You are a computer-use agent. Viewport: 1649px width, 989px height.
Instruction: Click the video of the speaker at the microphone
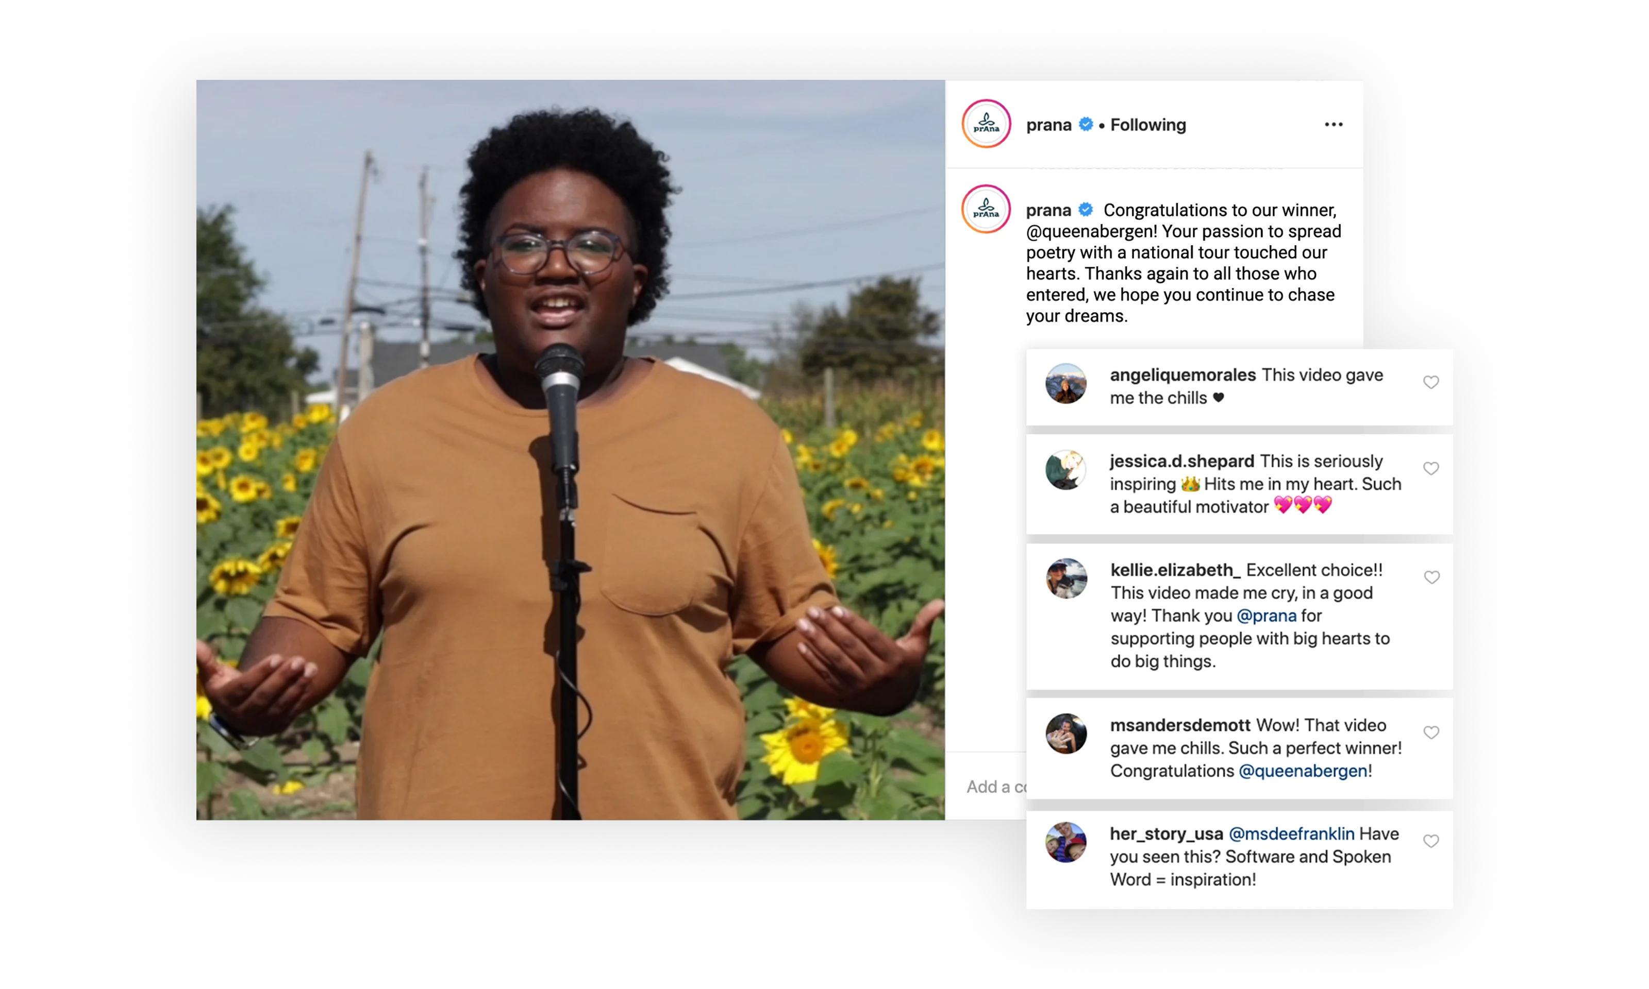570,450
